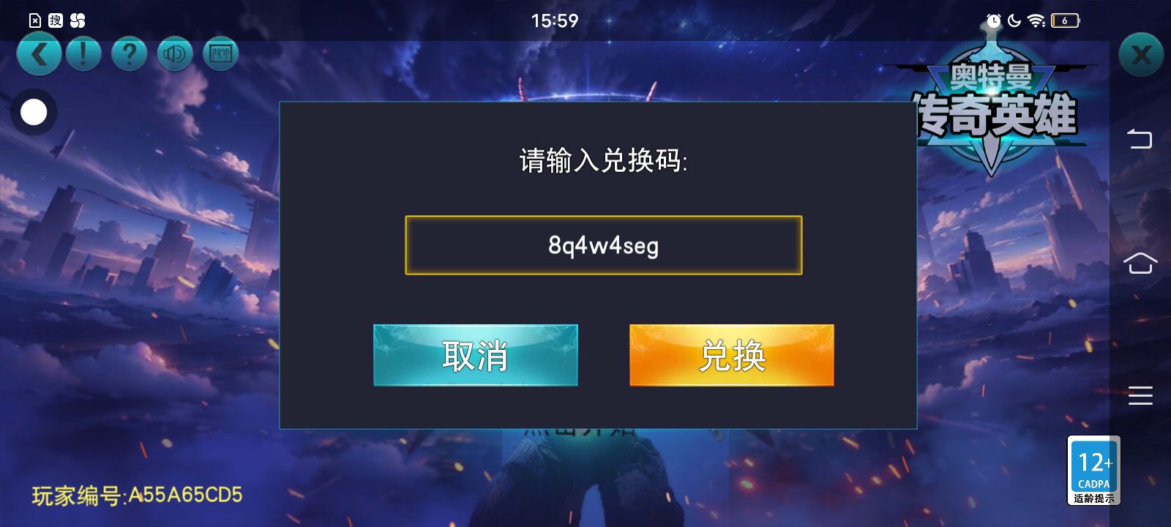The image size is (1171, 527).
Task: Mute sound with the speaker icon
Action: pyautogui.click(x=175, y=55)
